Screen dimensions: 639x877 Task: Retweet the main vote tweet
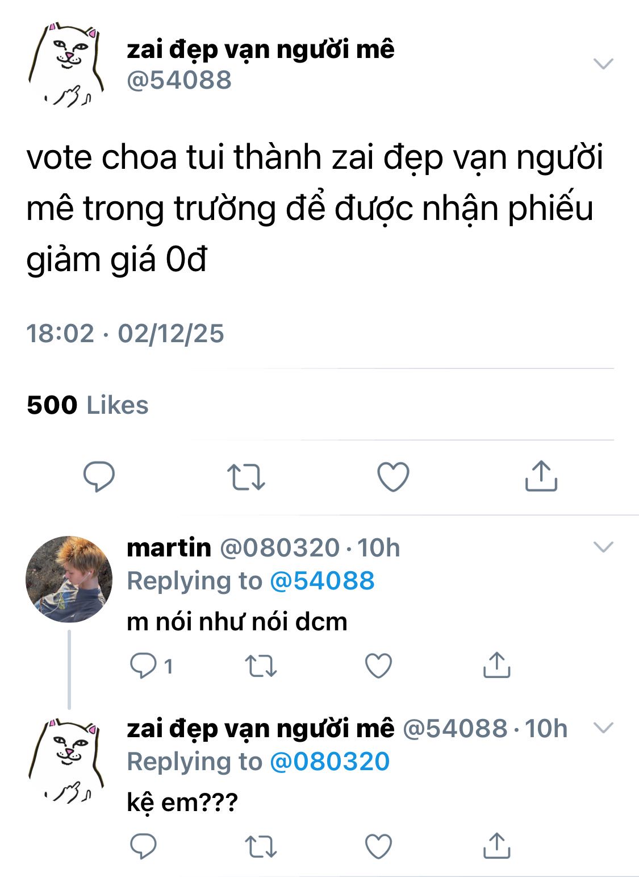coord(246,476)
